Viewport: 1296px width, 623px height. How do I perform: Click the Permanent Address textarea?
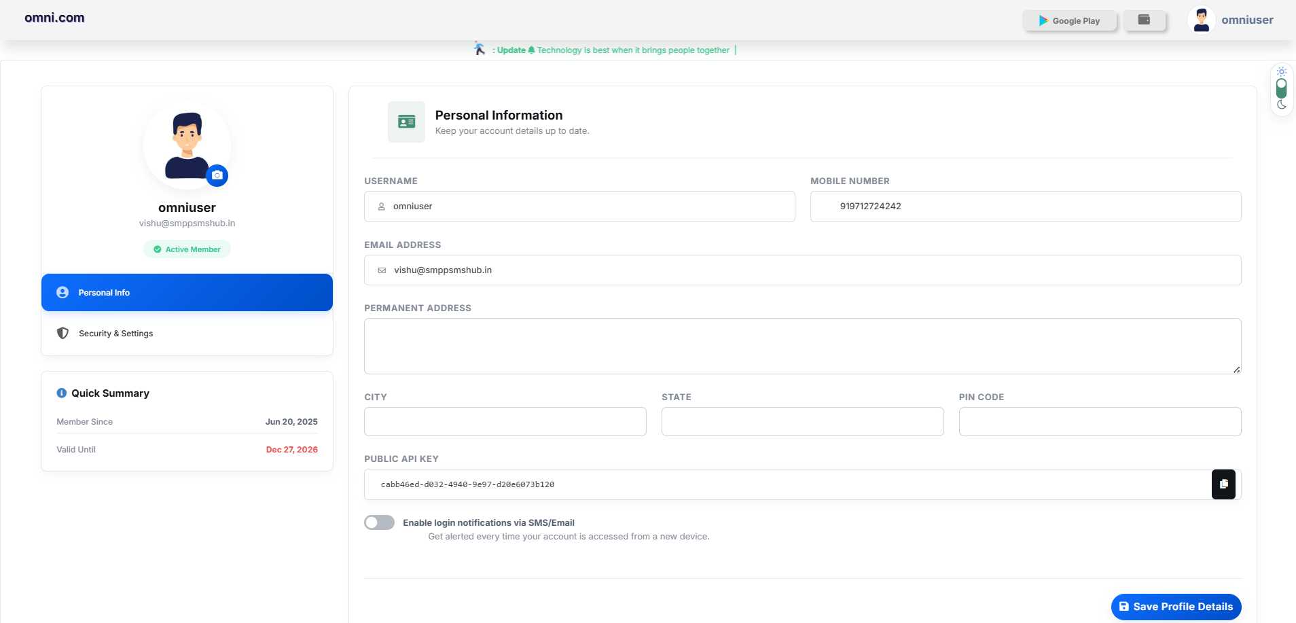pyautogui.click(x=803, y=346)
